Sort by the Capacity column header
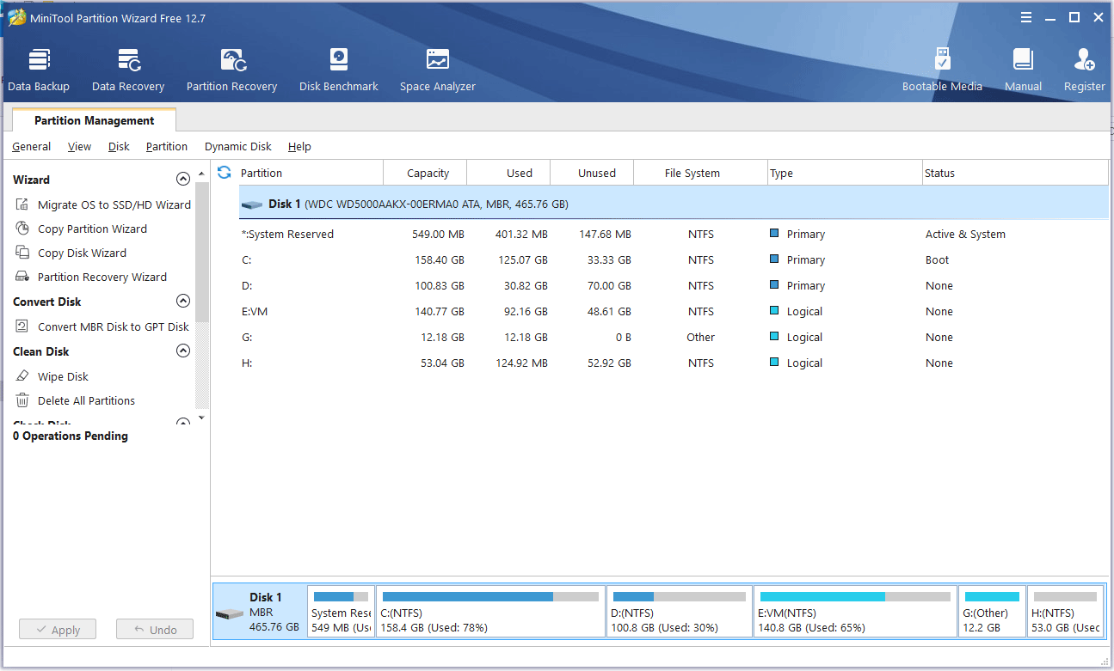 tap(425, 173)
